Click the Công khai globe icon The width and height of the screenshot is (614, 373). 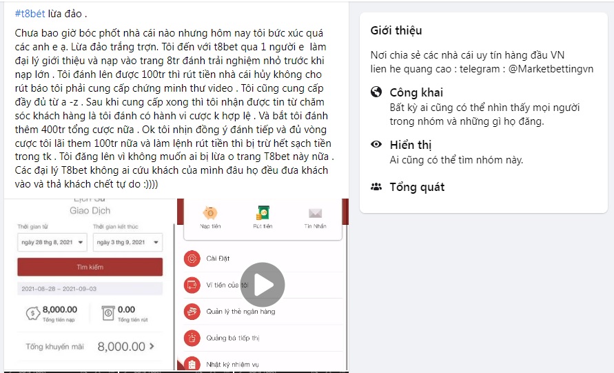tap(376, 92)
